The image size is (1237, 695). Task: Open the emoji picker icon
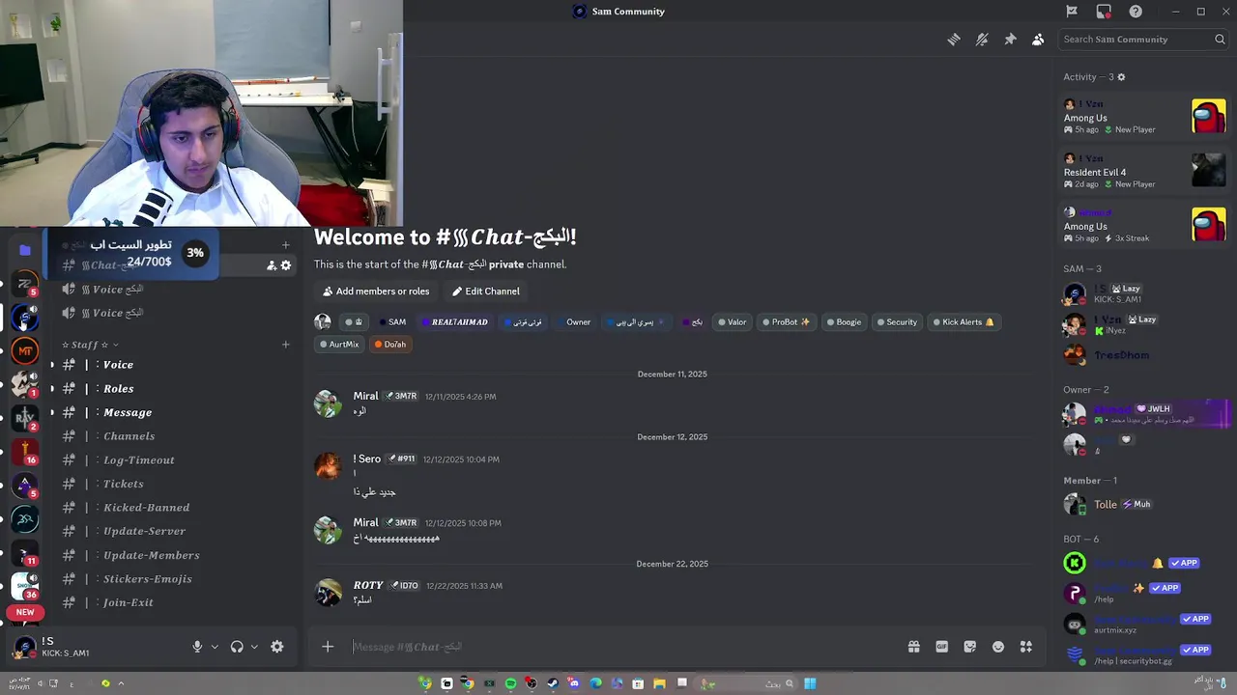tap(998, 647)
